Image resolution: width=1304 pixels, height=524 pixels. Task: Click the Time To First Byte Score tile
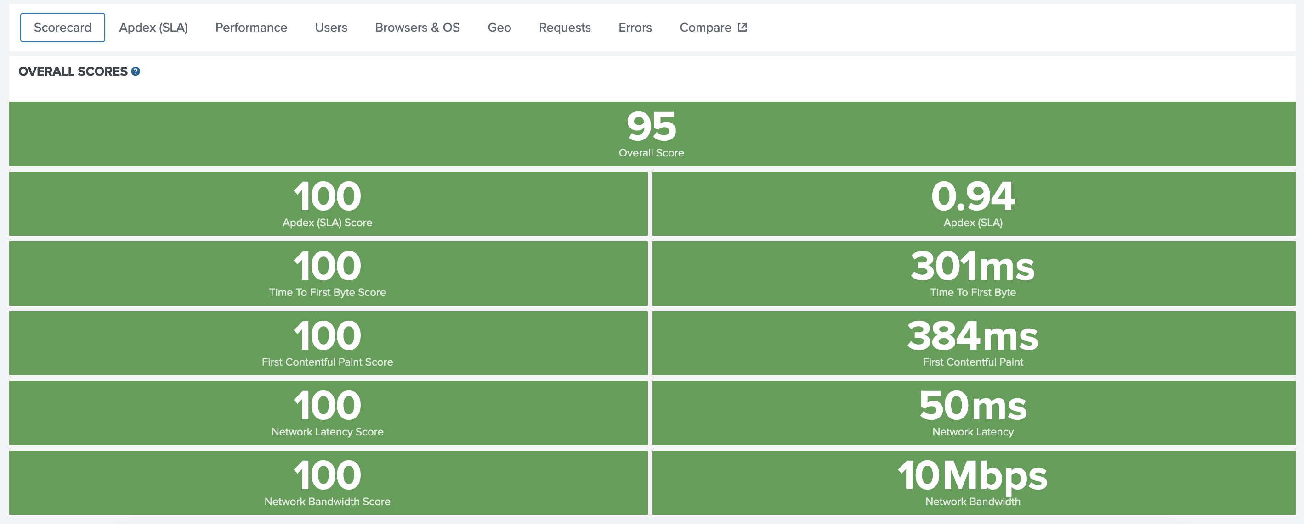click(x=328, y=273)
